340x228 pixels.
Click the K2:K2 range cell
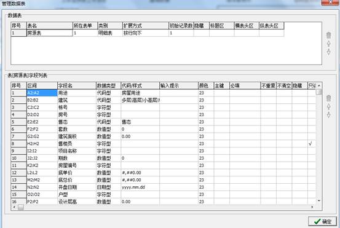(x=42, y=165)
